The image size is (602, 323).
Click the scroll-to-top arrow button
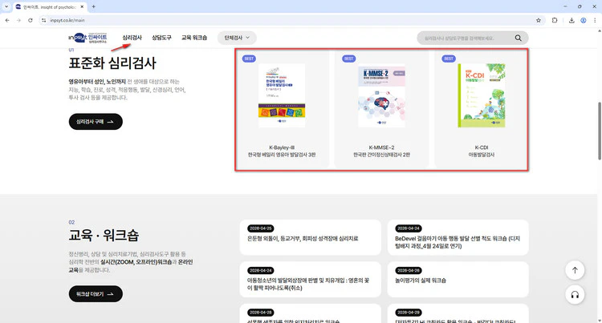click(575, 270)
